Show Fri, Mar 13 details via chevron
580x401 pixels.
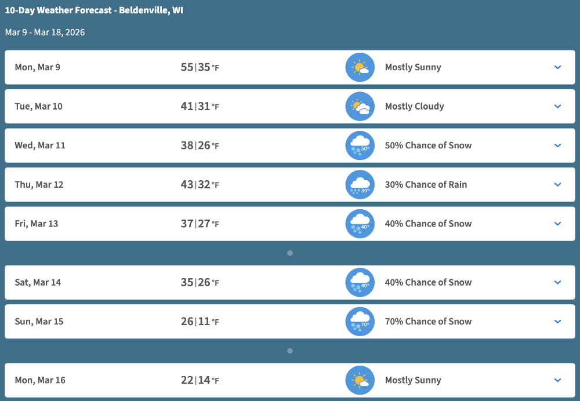(x=557, y=224)
